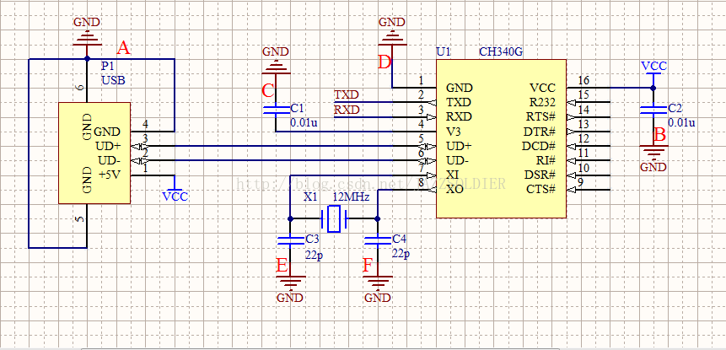This screenshot has width=726, height=350.
Task: Click pin number 16 on U1
Action: (x=583, y=81)
